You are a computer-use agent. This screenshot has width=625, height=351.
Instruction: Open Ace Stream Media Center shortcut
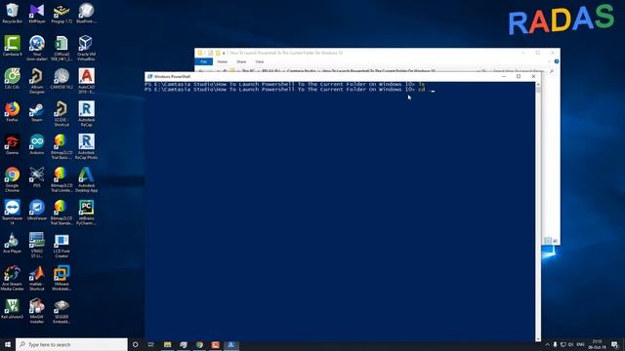pos(12,278)
